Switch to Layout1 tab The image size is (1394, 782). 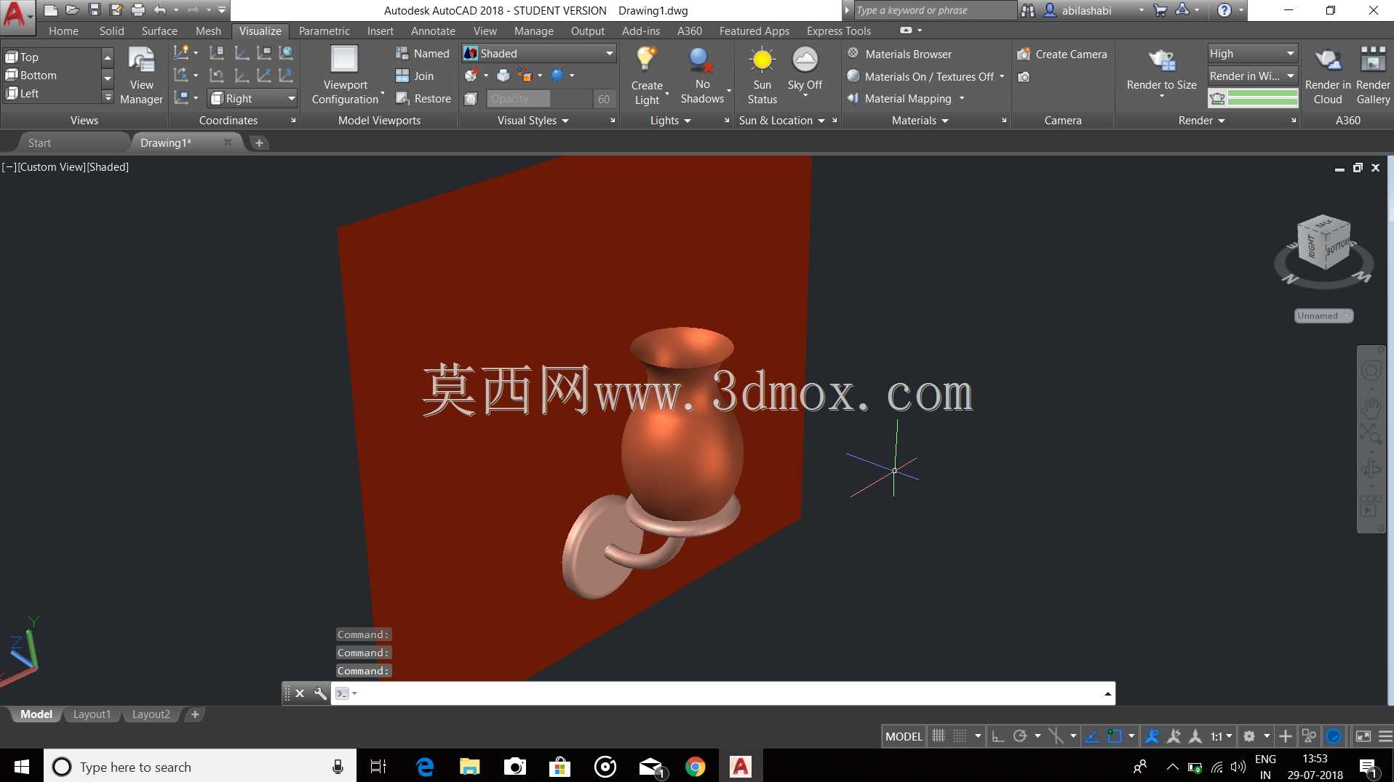click(x=92, y=714)
